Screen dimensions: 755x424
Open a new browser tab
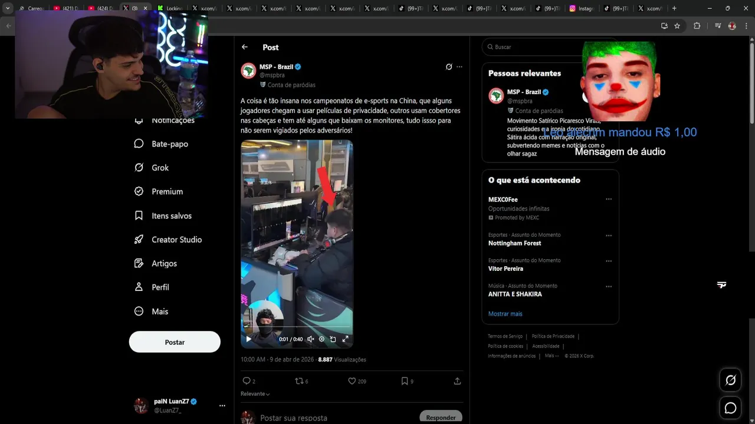tap(674, 8)
